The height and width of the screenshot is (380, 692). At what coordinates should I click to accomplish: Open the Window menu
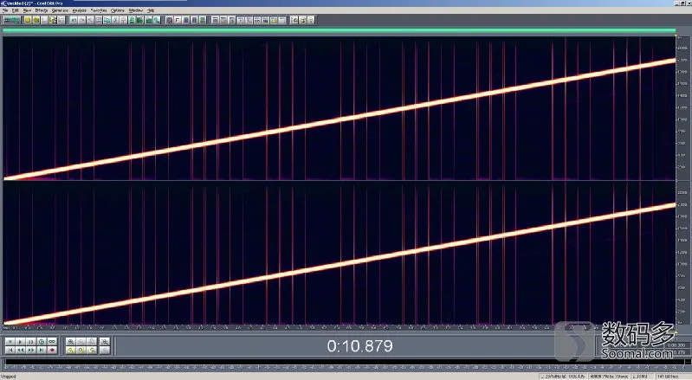(x=135, y=10)
